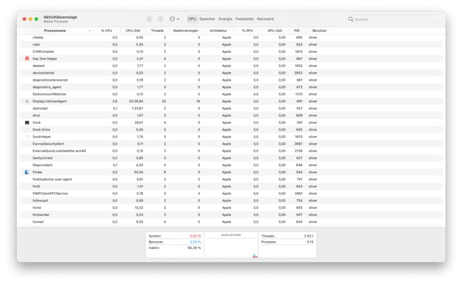Sort by the Threads column header
Screen dimensions: 462x284
click(x=157, y=30)
